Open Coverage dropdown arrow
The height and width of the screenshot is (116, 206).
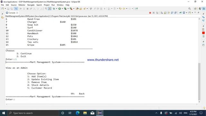[x=68, y=9]
